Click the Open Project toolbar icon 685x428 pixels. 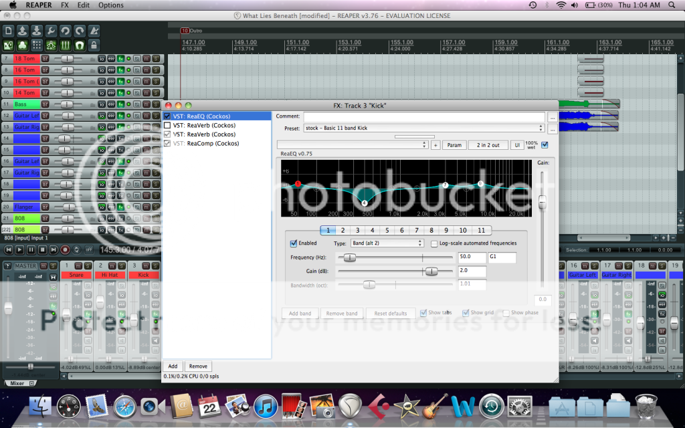pyautogui.click(x=23, y=31)
